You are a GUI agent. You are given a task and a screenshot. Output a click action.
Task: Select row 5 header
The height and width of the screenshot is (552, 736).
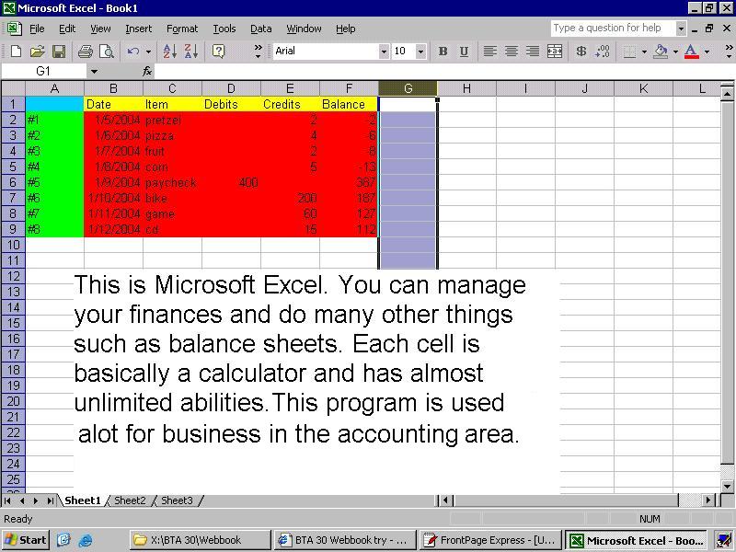point(13,167)
